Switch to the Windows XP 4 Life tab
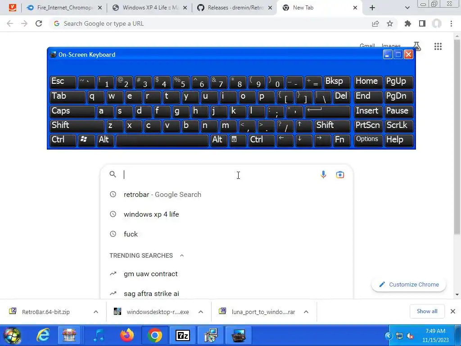This screenshot has height=346, width=461. 149,8
